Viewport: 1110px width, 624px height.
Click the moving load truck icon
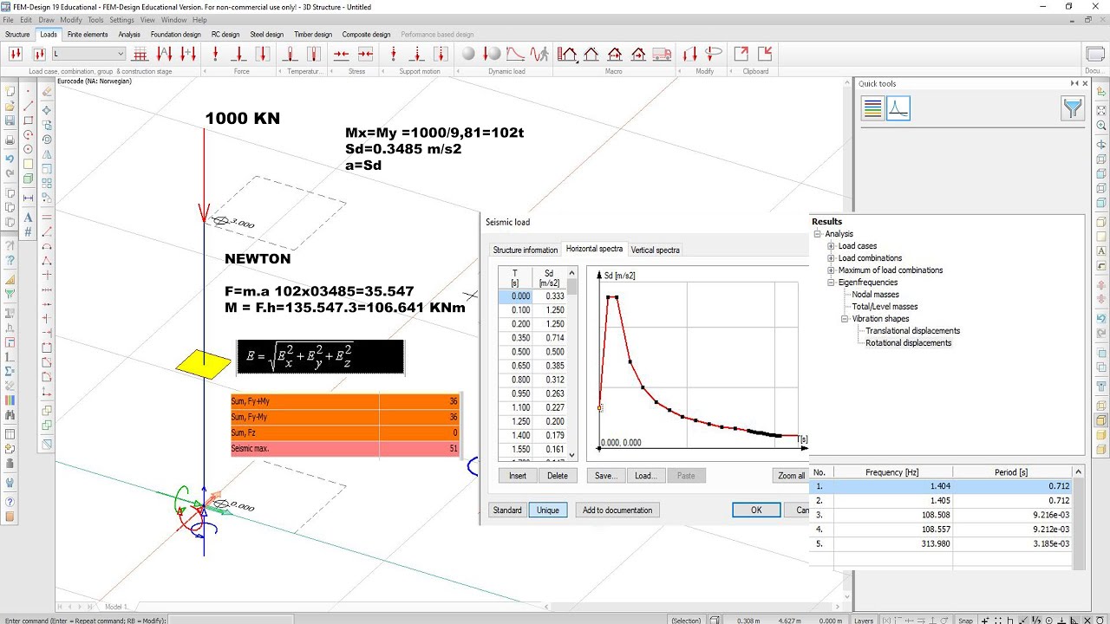[662, 54]
